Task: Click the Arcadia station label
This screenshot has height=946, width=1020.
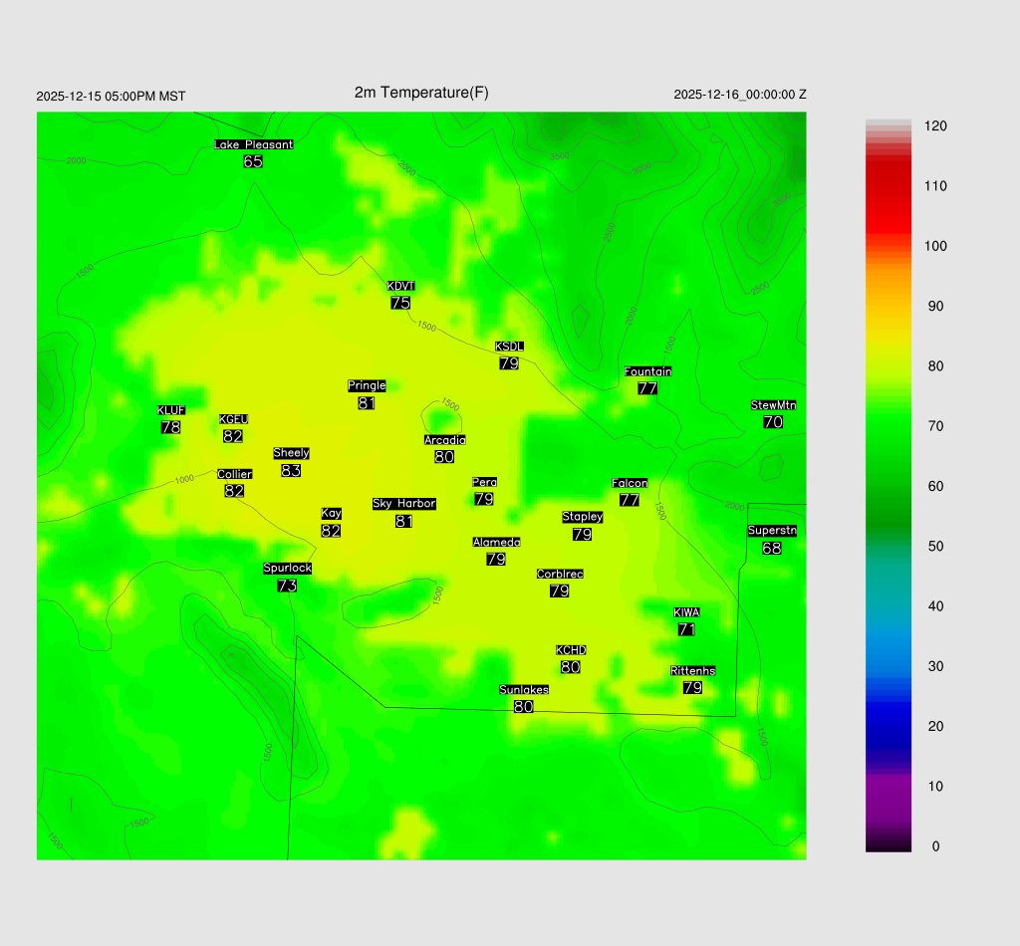Action: [x=444, y=440]
